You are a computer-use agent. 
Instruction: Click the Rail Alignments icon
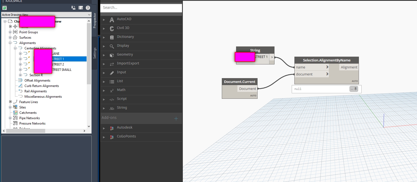click(20, 91)
